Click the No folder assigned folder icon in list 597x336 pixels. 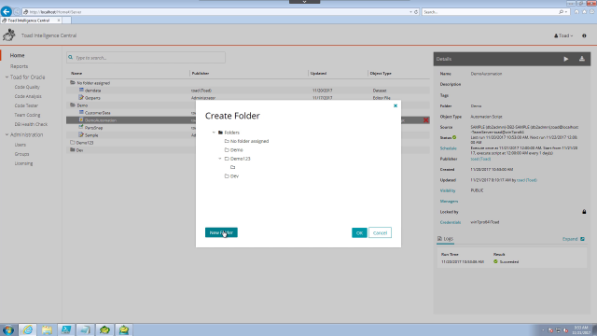[x=73, y=82]
